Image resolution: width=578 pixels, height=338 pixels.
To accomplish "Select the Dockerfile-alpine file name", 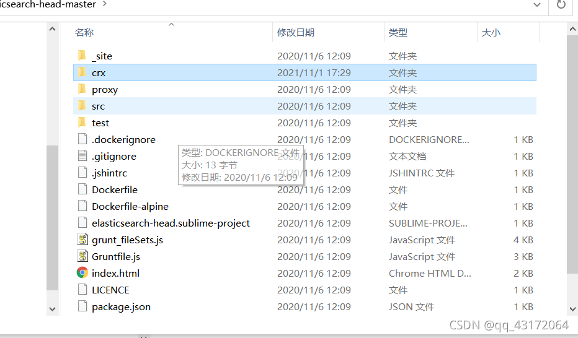I will (x=130, y=207).
